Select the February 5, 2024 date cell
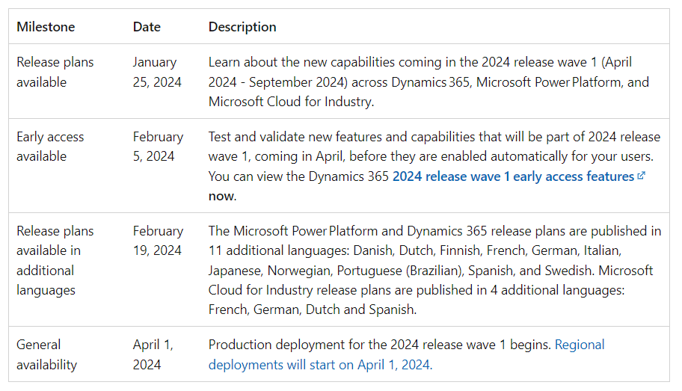 (158, 147)
